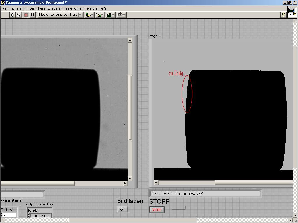298x223 pixels.
Task: Open the Distribute Objects dropdown
Action: click(x=100, y=15)
